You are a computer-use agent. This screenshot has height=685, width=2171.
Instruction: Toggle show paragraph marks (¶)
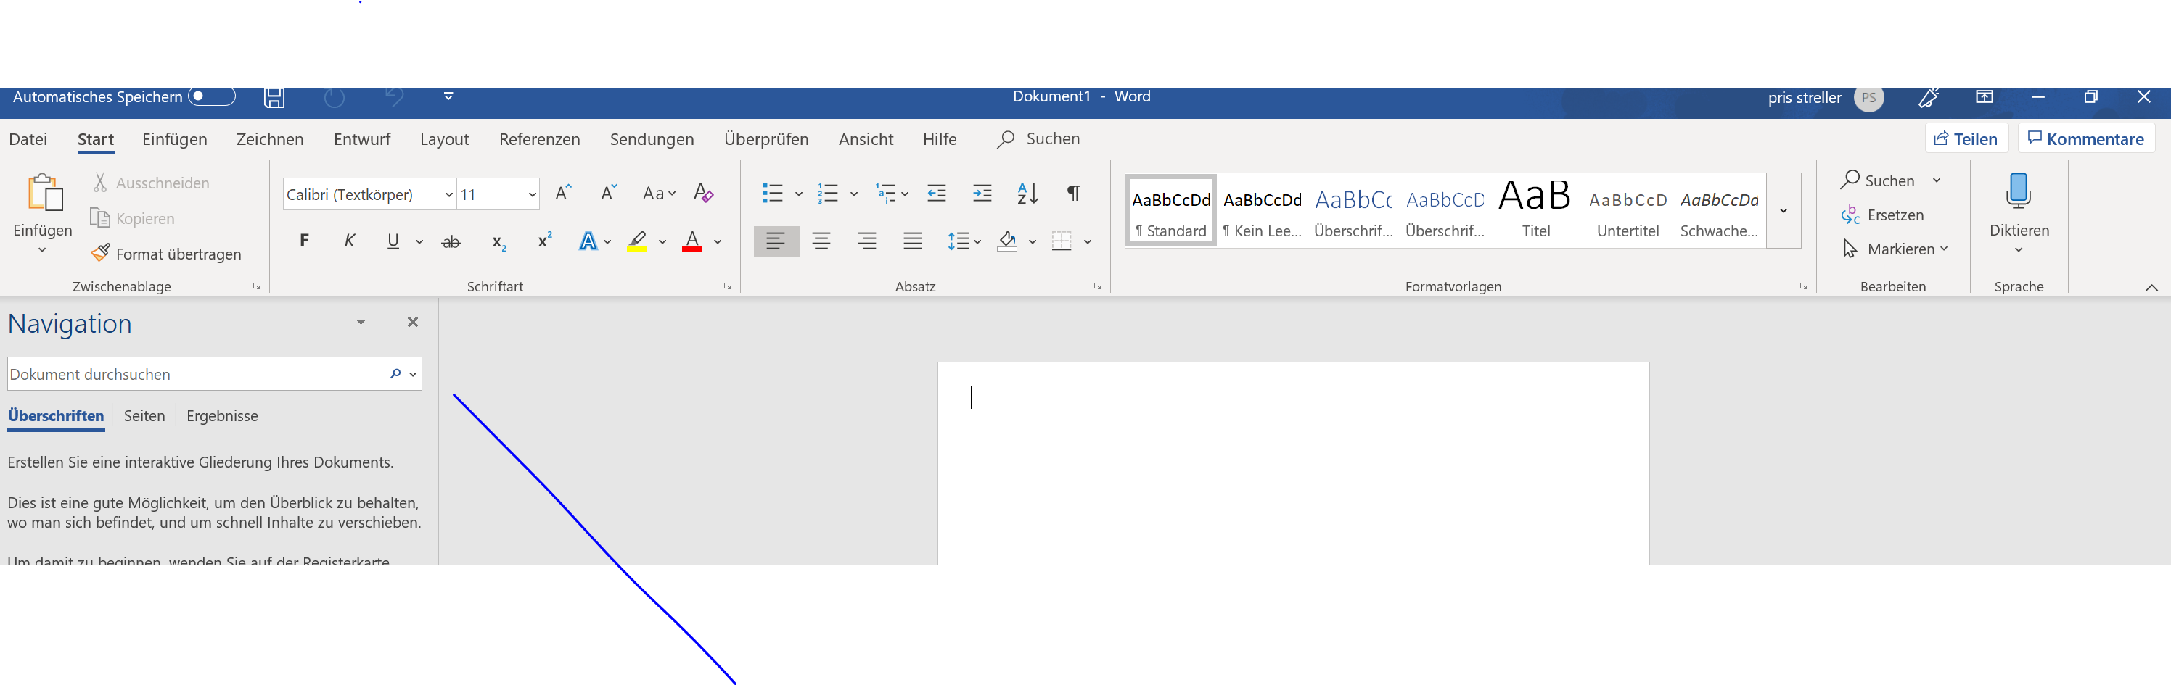point(1073,193)
